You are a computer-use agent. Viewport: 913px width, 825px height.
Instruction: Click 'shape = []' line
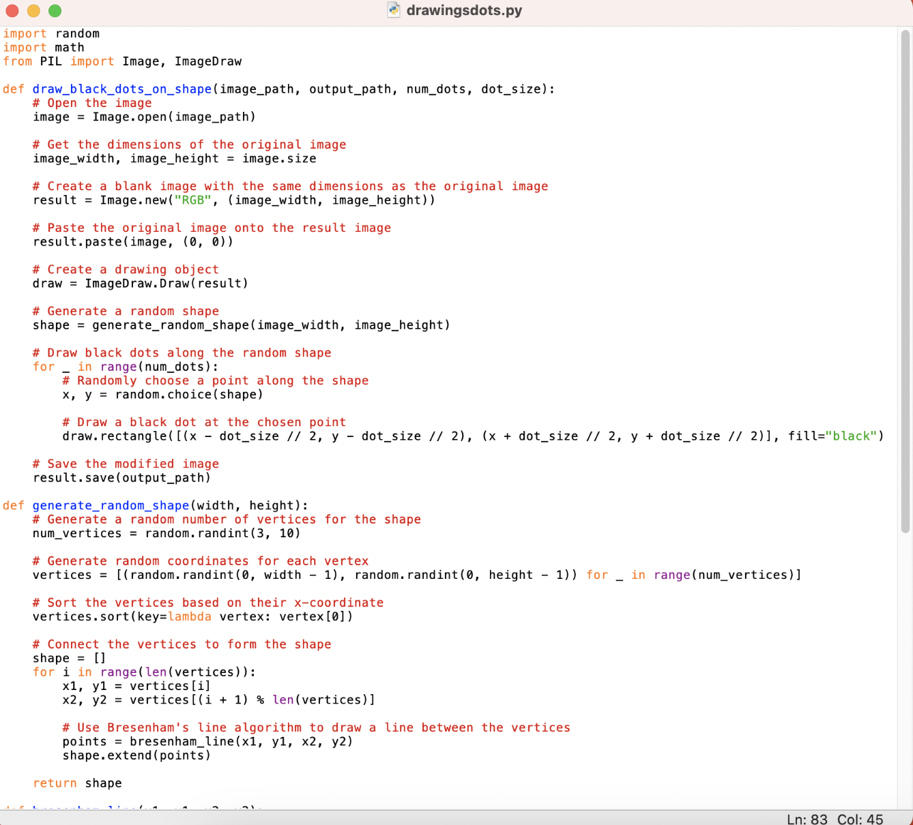[70, 658]
